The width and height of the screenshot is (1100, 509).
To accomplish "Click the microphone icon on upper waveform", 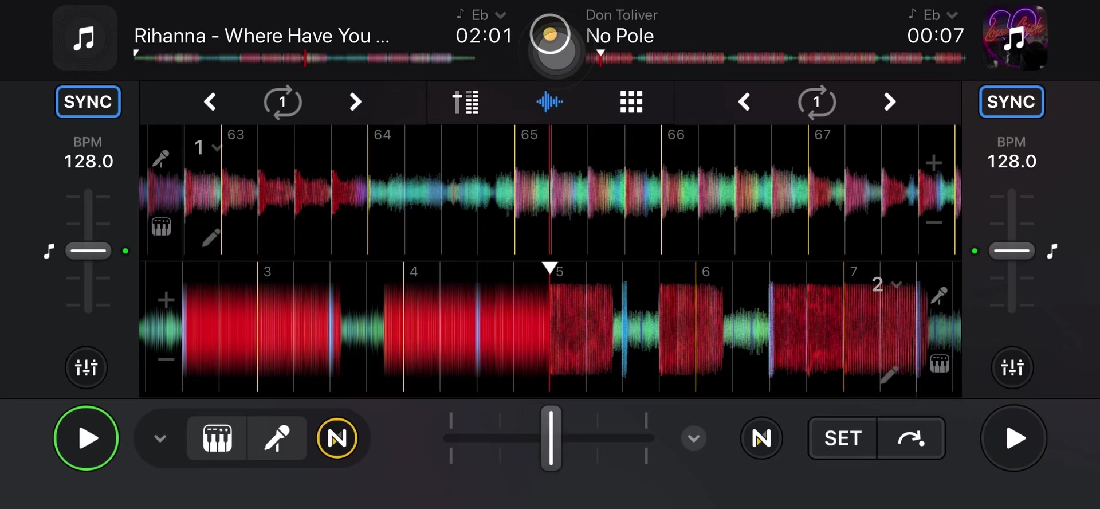I will [161, 158].
